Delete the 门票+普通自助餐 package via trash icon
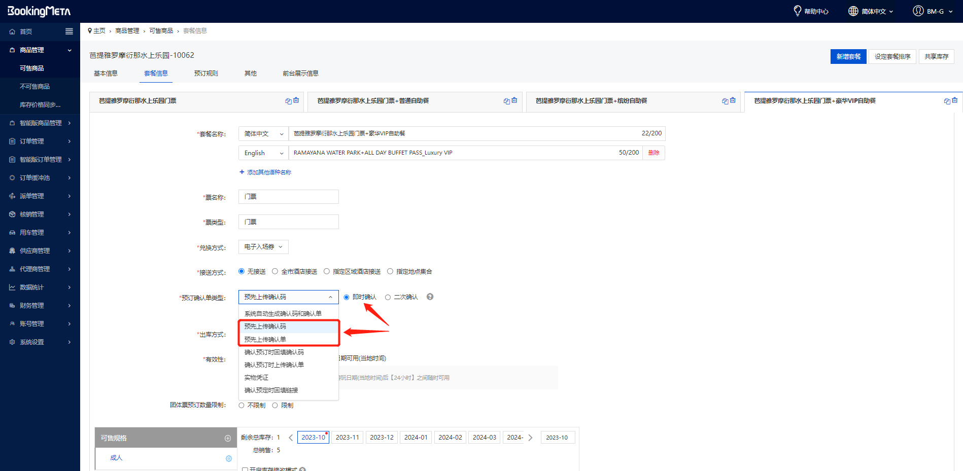Image resolution: width=963 pixels, height=471 pixels. [514, 100]
